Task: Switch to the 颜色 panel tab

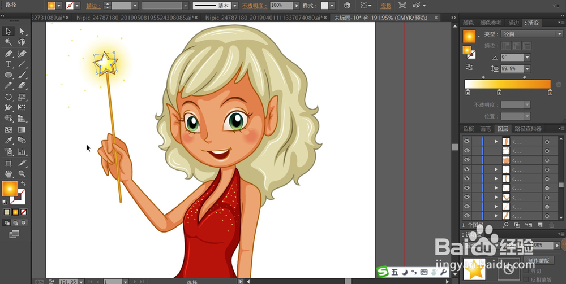Action: [x=469, y=23]
